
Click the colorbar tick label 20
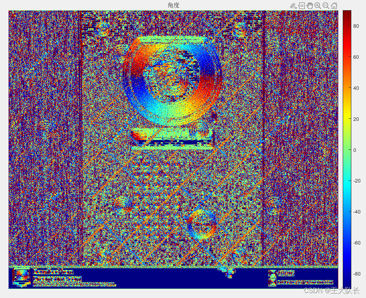[356, 119]
